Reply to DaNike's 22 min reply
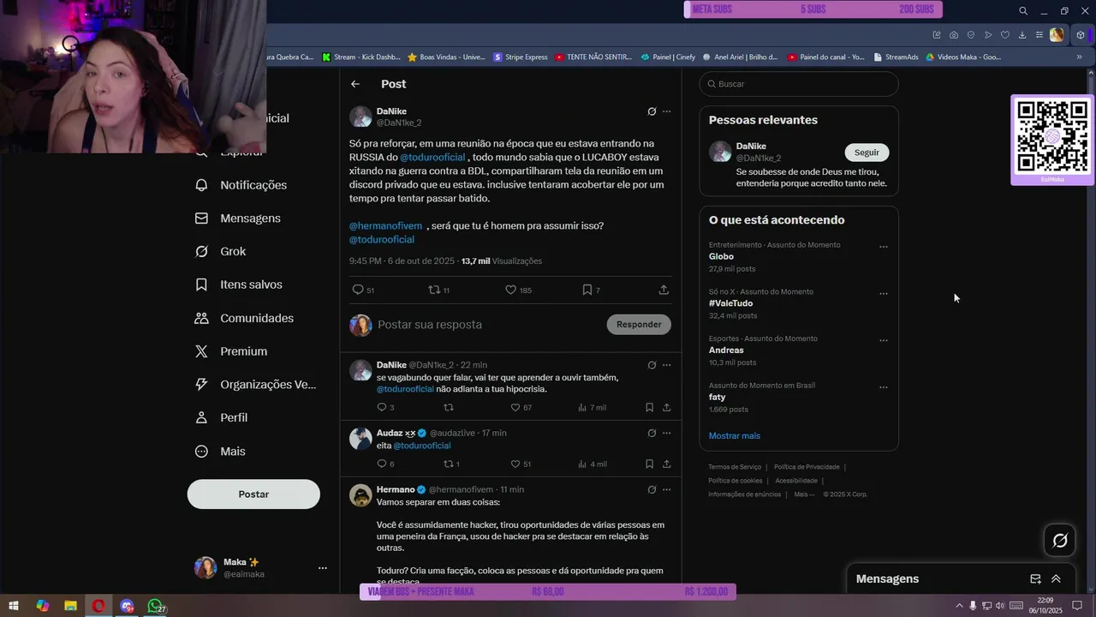 click(385, 407)
